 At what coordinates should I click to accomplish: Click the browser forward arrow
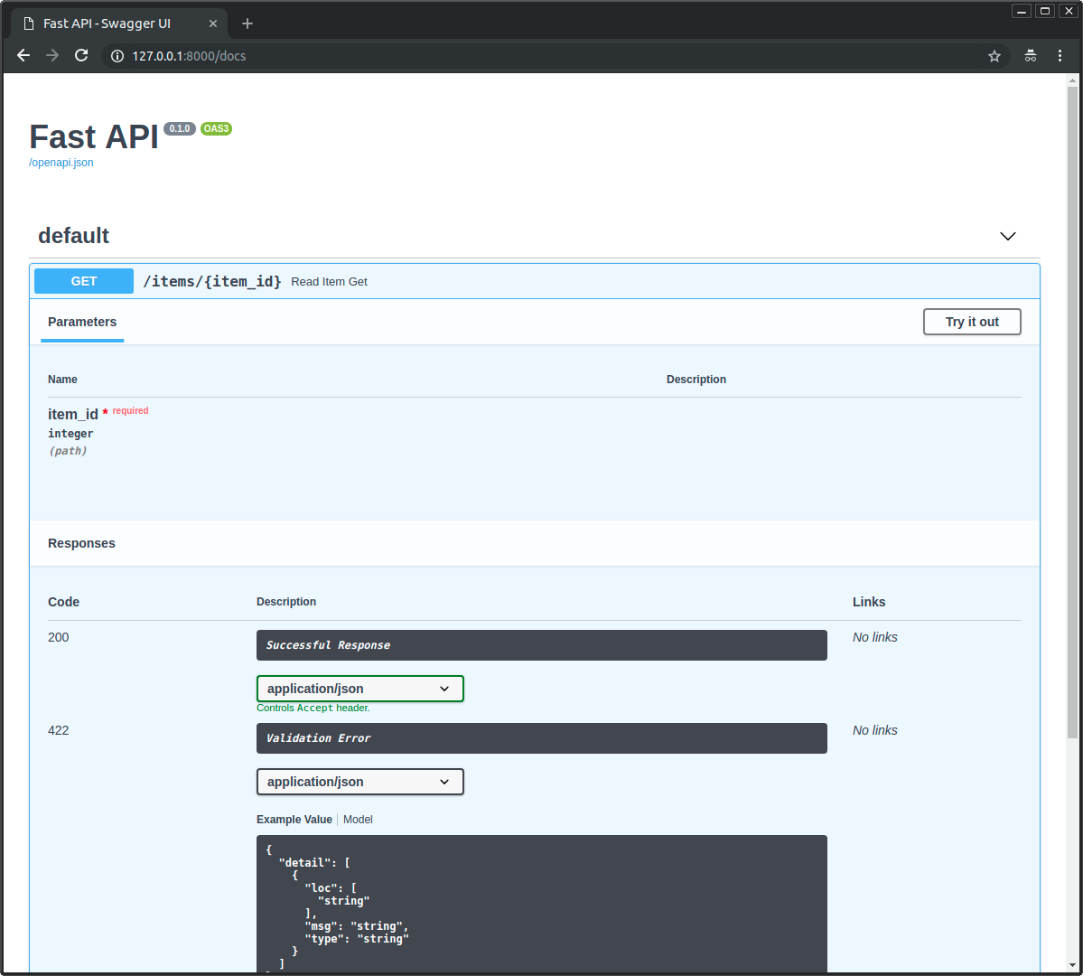[52, 56]
